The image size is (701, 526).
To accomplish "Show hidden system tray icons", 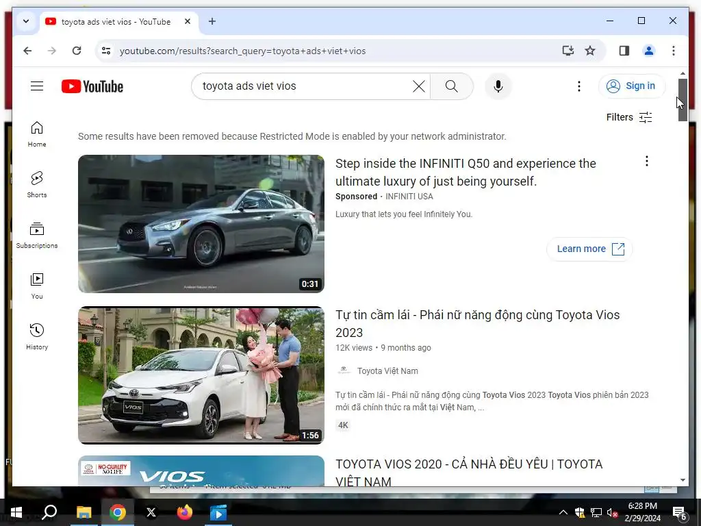I will (563, 512).
